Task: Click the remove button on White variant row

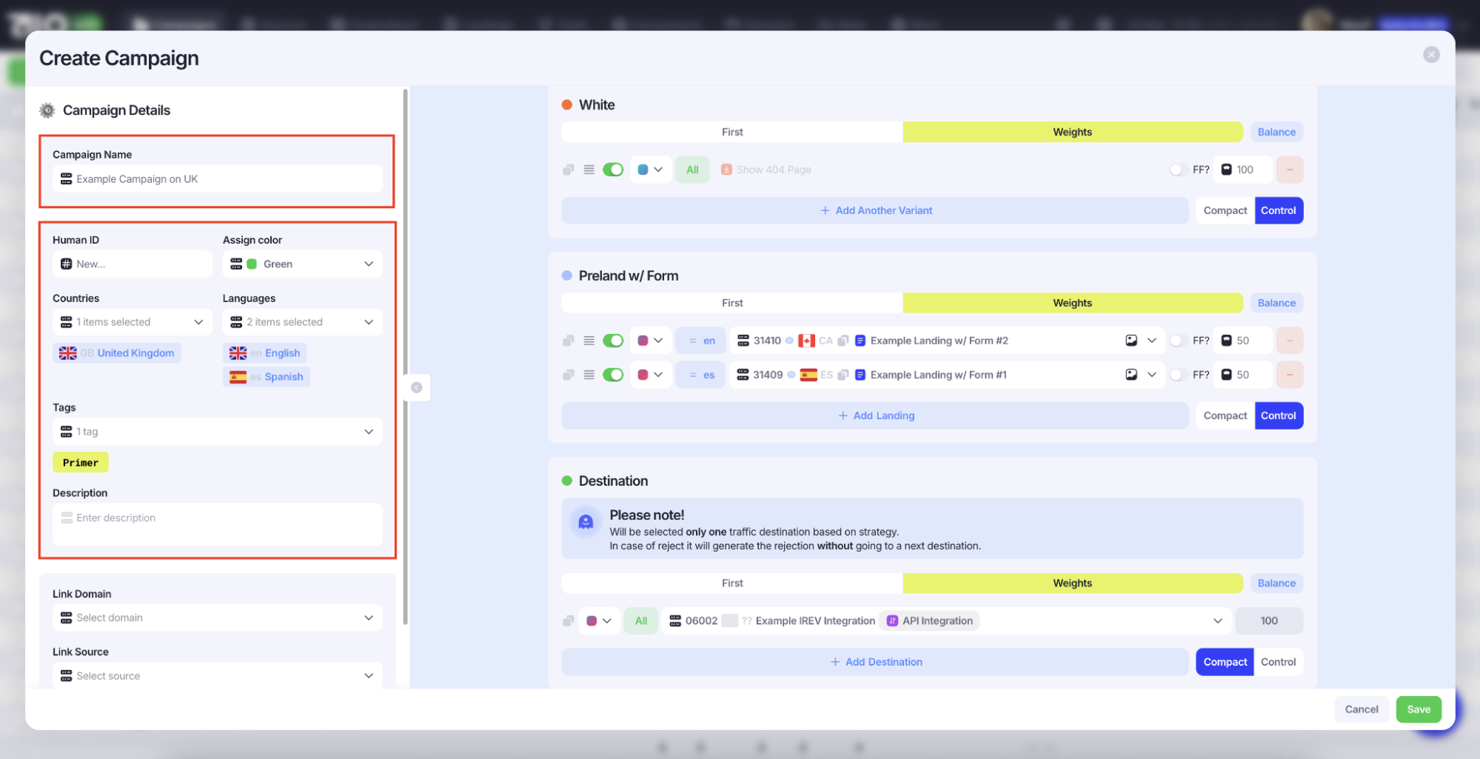Action: click(1289, 170)
